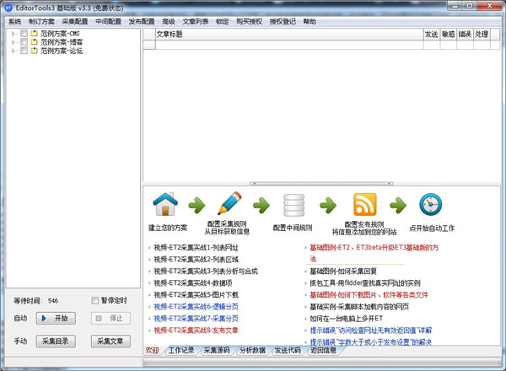
Task: Switch to the 发送代码 tab
Action: point(288,351)
